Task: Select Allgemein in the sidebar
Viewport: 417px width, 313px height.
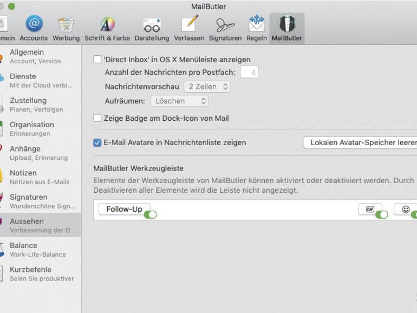Action: click(41, 56)
